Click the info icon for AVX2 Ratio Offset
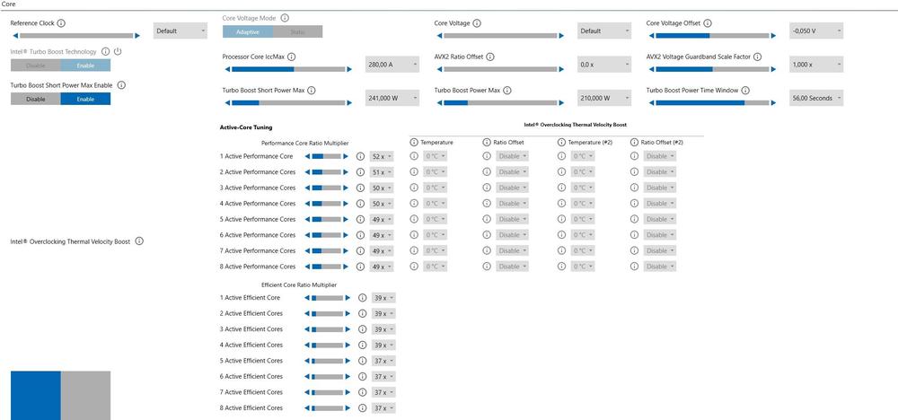 (490, 57)
